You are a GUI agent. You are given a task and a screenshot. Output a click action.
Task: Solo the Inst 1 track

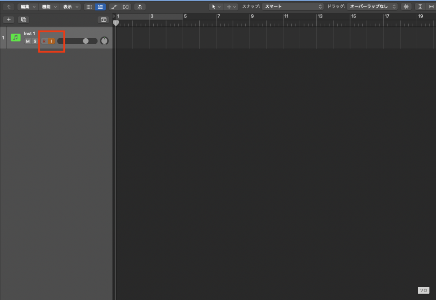tap(35, 41)
